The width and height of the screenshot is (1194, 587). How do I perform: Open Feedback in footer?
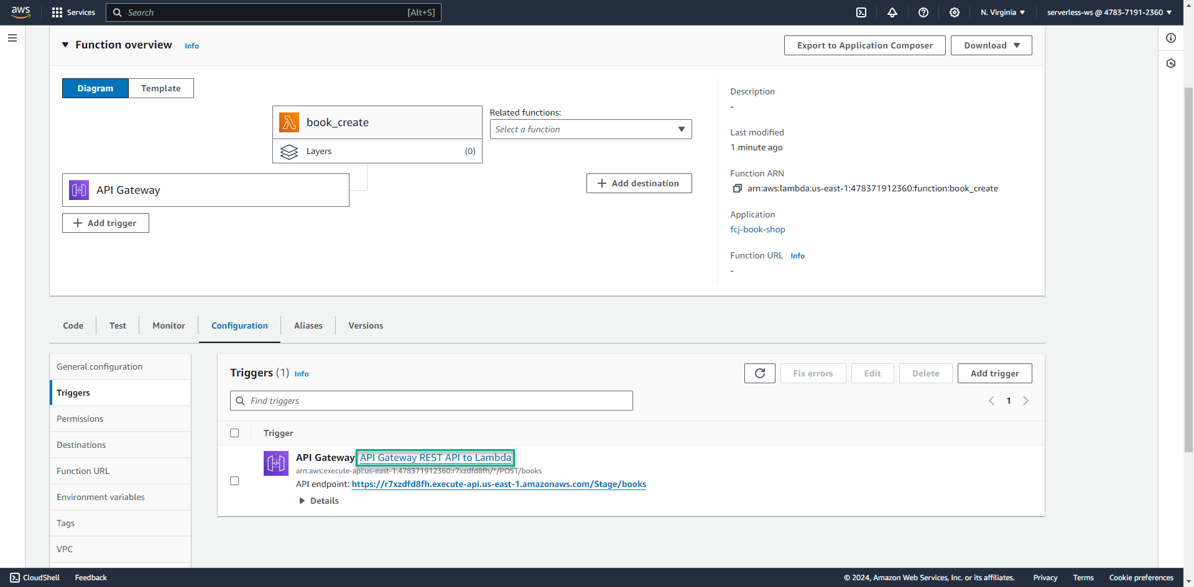click(x=91, y=578)
